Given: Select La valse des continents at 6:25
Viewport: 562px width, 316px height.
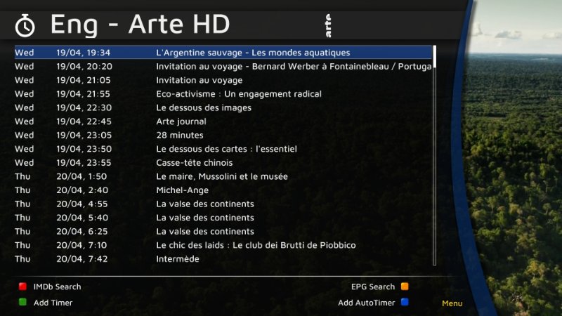Looking at the screenshot, I should [223, 232].
